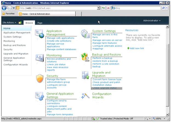Click Configure send to connections link

(57, 102)
